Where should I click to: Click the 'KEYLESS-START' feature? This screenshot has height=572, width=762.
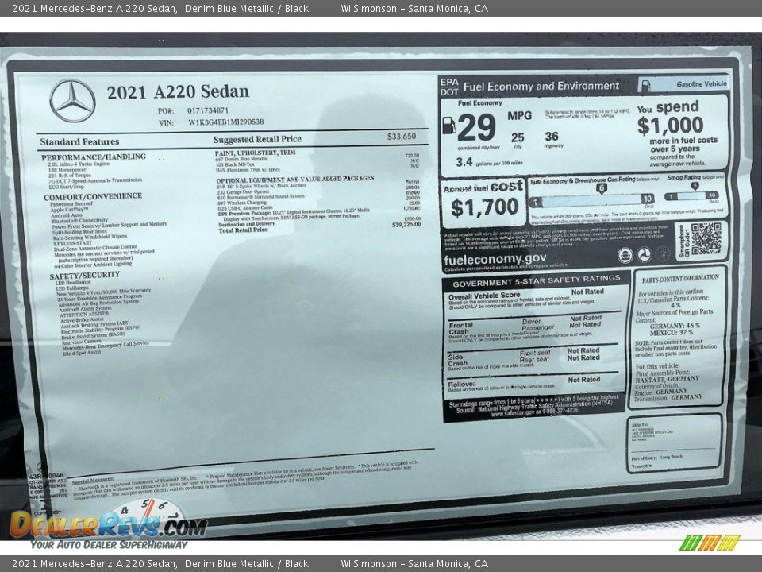72,243
